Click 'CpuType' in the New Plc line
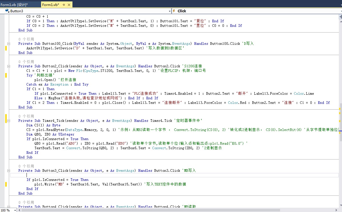The height and width of the screenshot is (212, 342). click(x=91, y=71)
